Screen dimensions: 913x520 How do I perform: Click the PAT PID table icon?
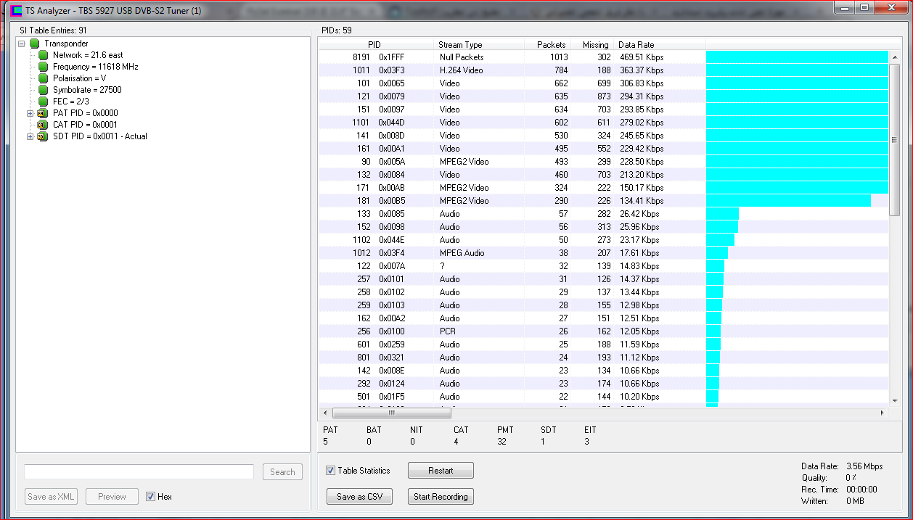click(x=42, y=113)
